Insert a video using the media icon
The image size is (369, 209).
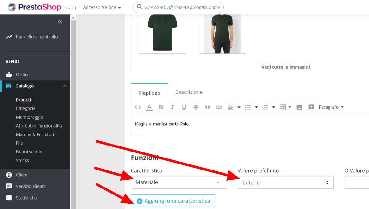point(310,107)
